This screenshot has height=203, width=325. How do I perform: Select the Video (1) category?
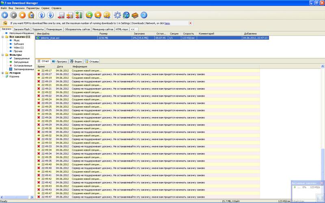point(19,48)
